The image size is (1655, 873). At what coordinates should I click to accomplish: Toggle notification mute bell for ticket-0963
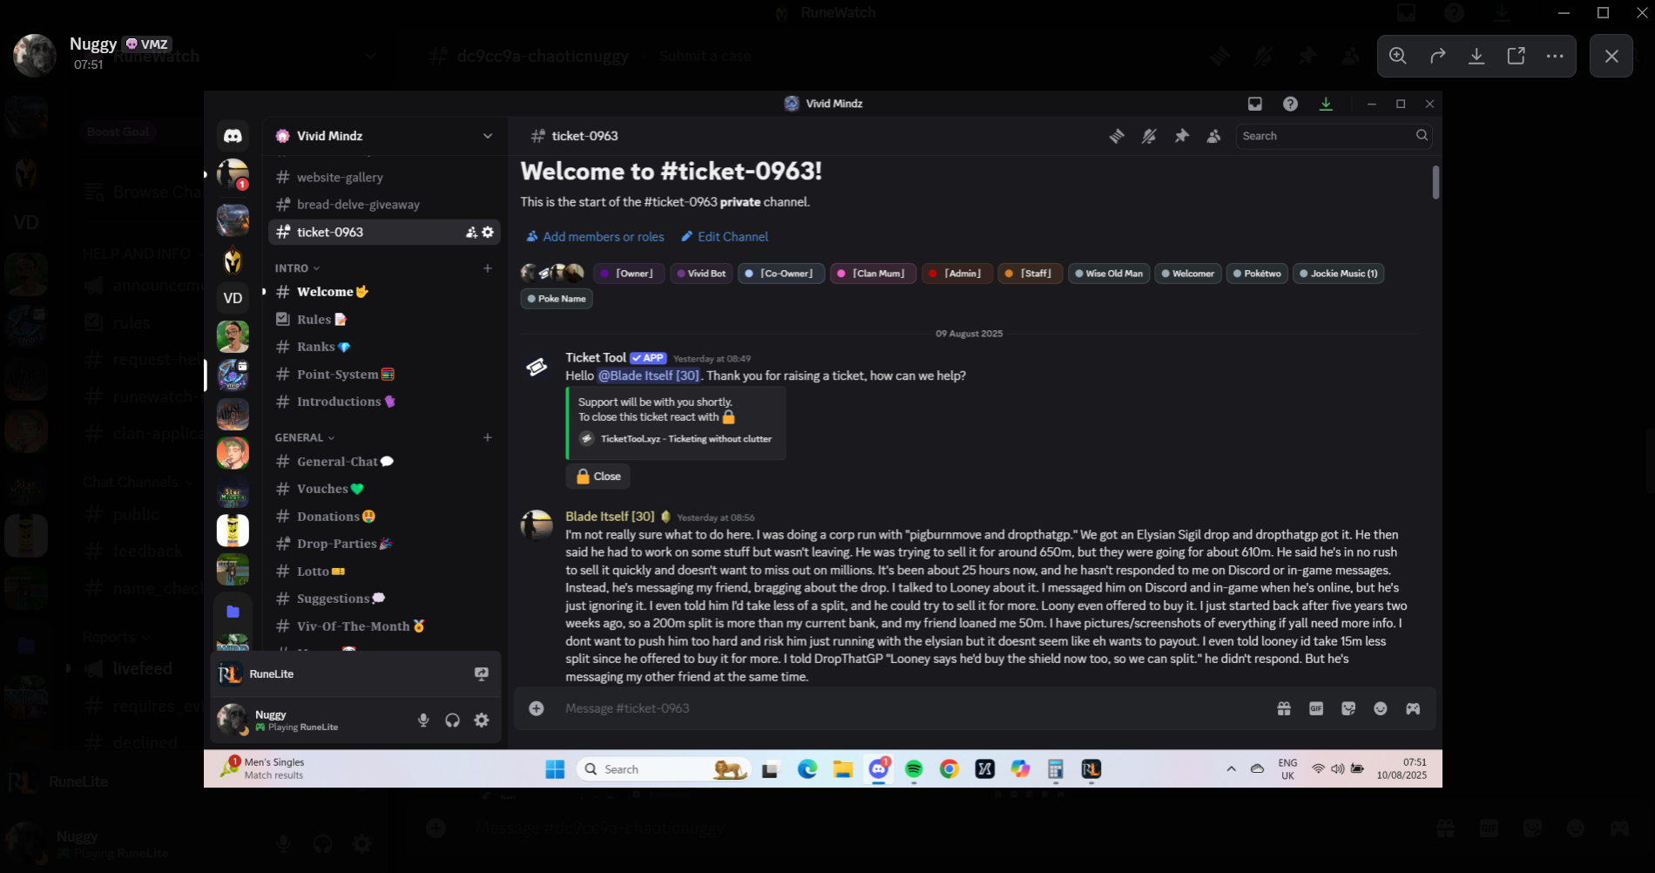pyautogui.click(x=1149, y=136)
